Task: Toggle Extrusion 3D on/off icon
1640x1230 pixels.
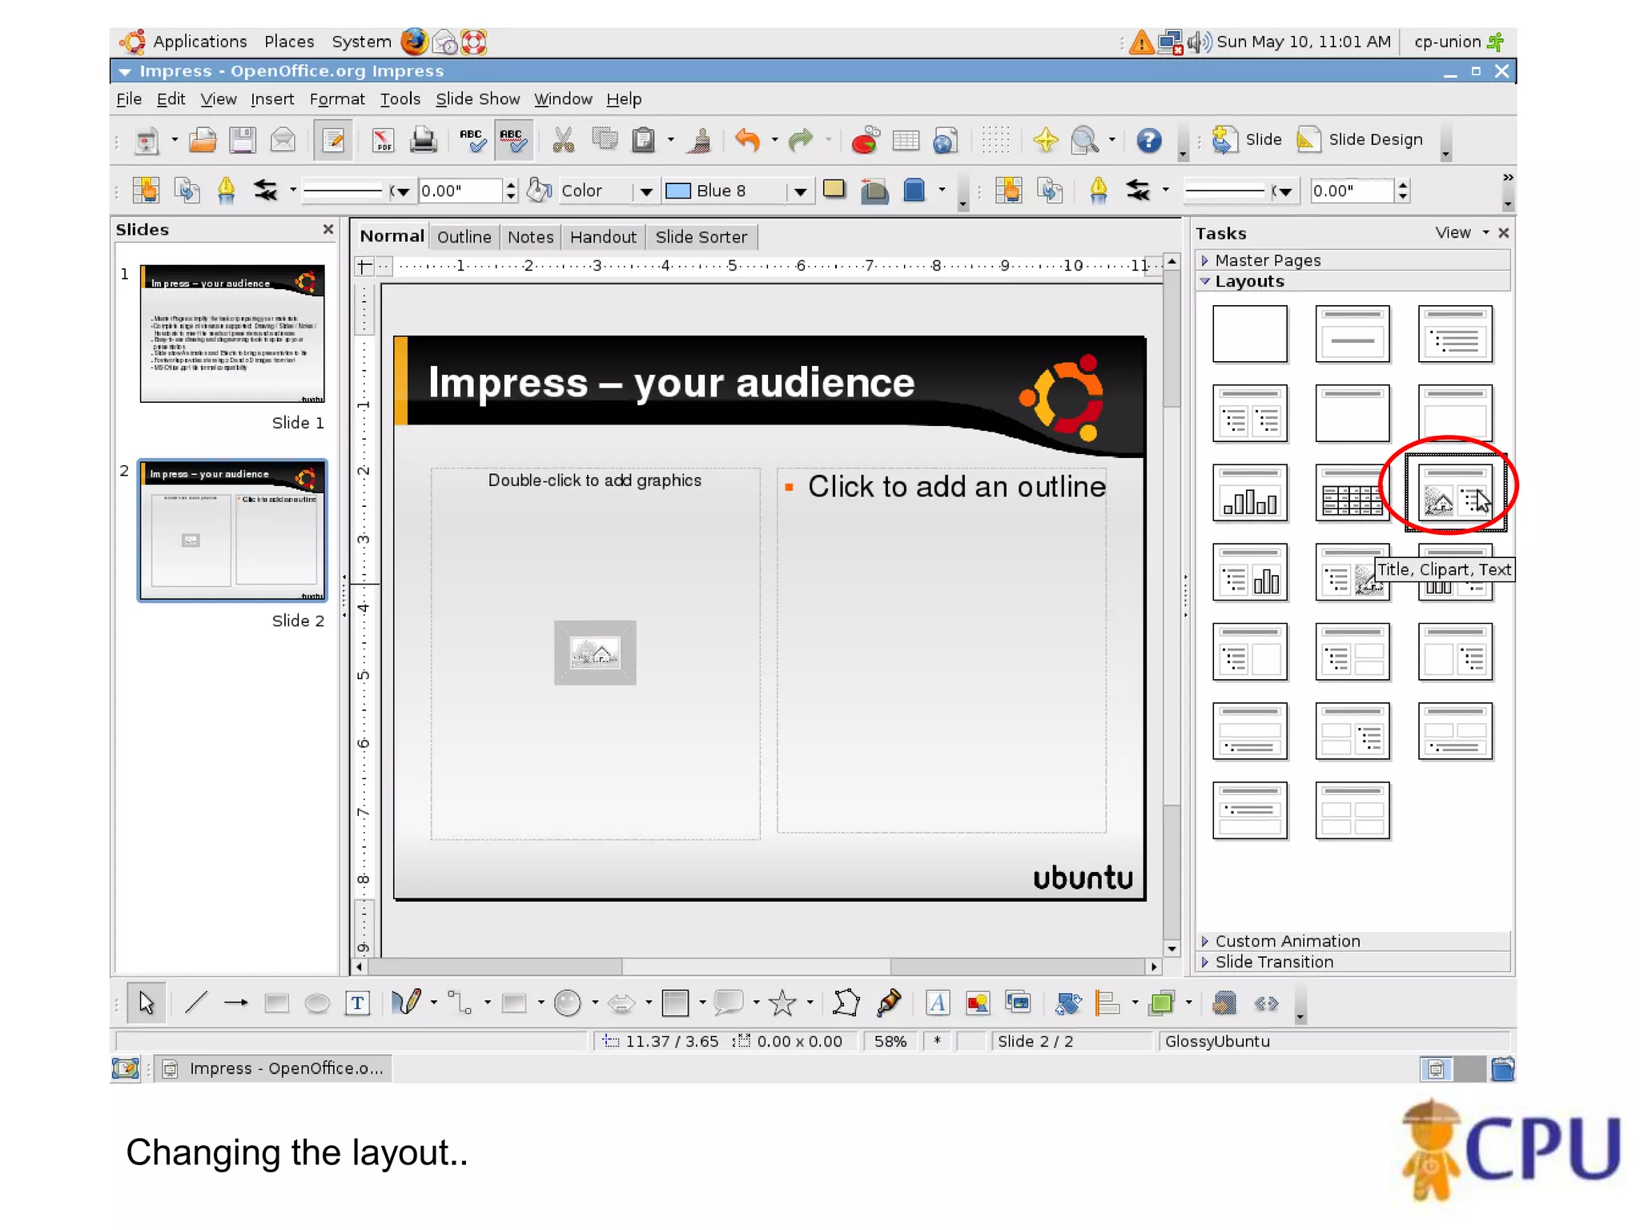Action: pos(1224,1003)
